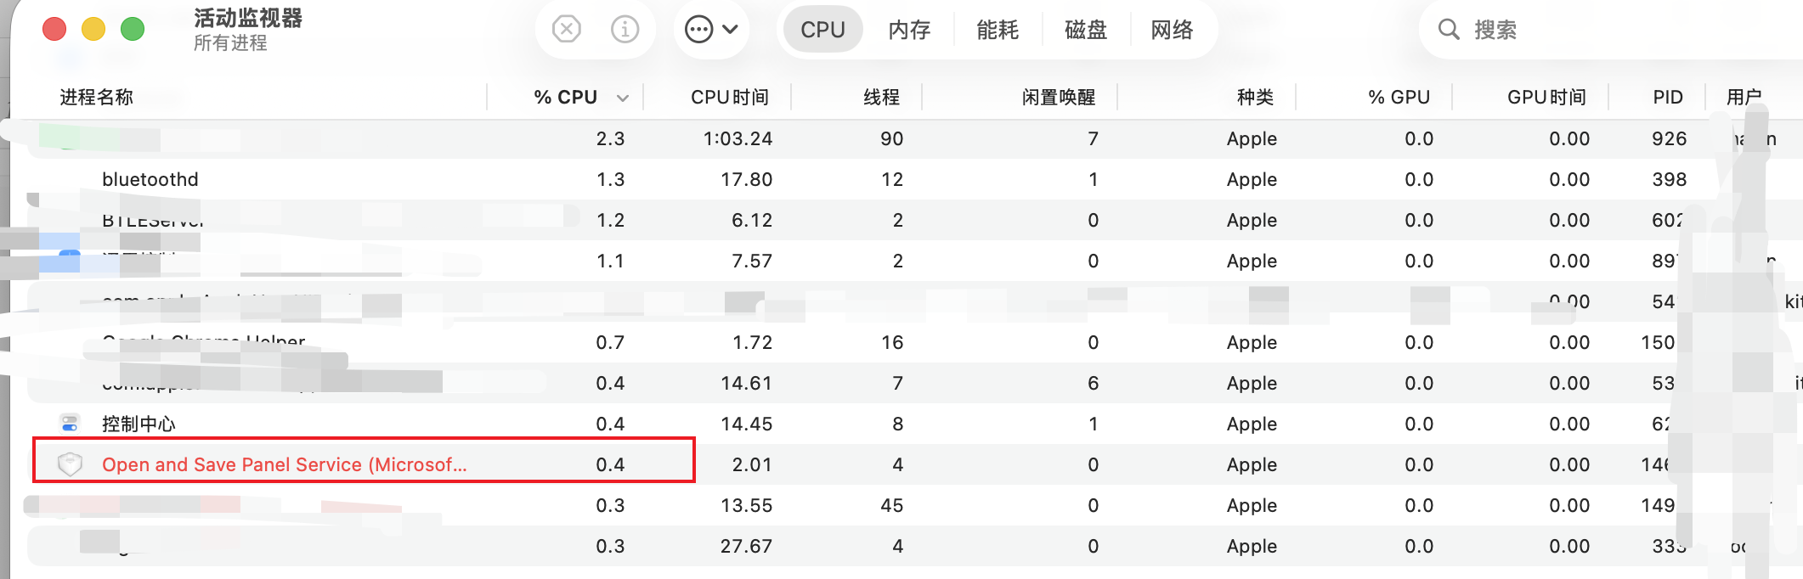
Task: Select the 网络 tab
Action: click(1172, 30)
